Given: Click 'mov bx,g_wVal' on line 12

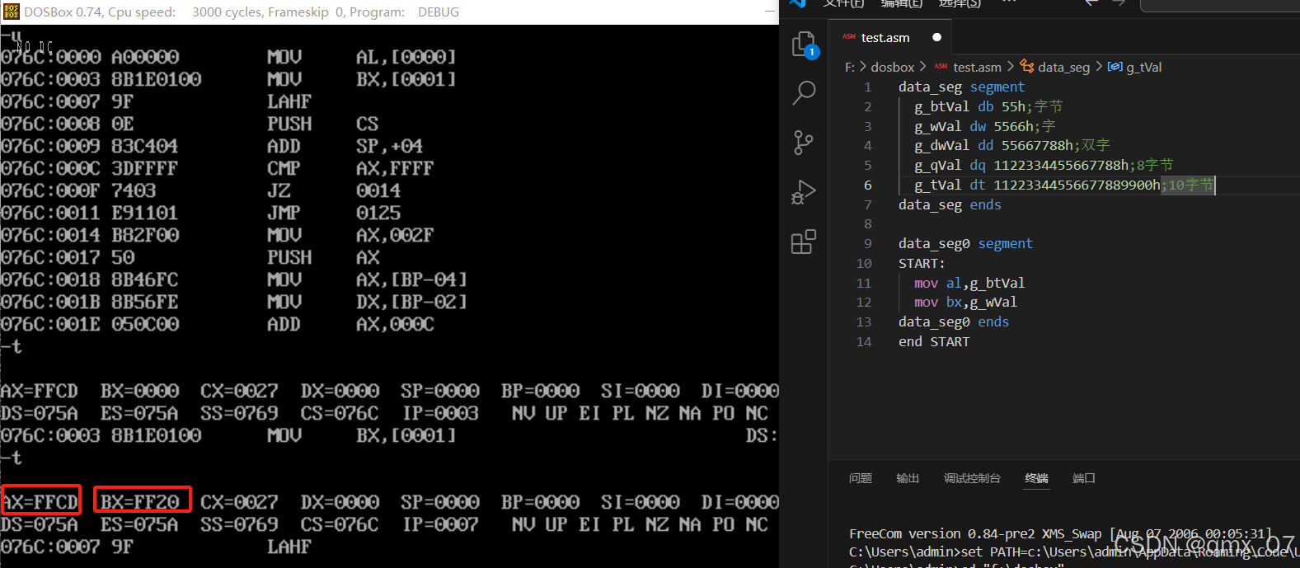Looking at the screenshot, I should (965, 302).
